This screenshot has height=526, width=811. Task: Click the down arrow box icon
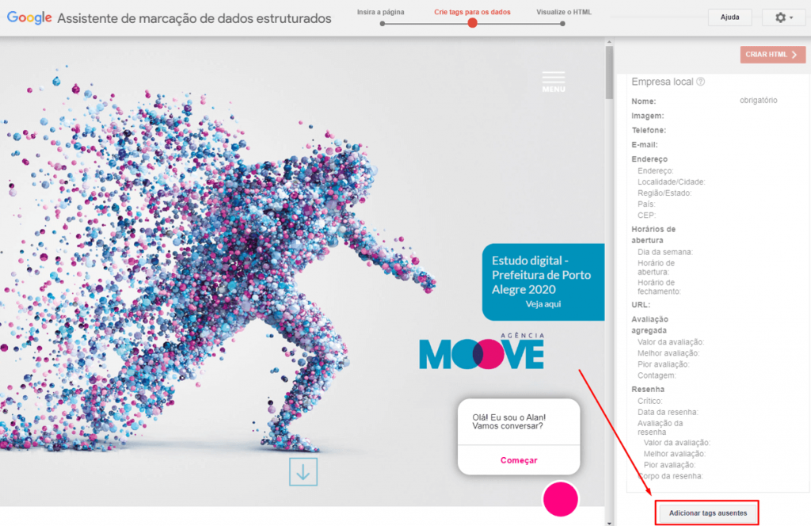303,471
